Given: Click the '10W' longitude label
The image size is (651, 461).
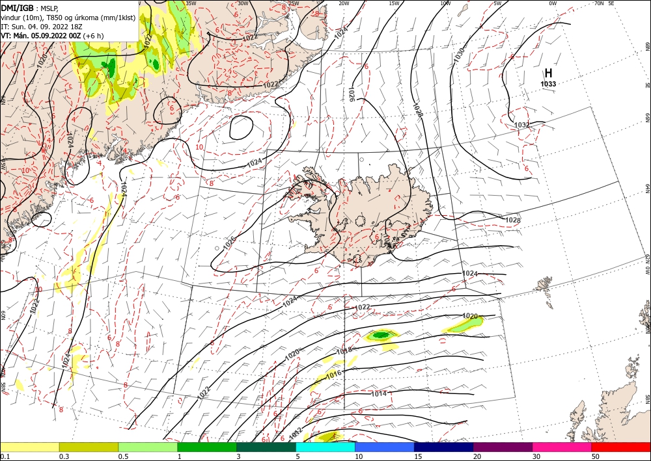Looking at the screenshot, I should point(445,3).
